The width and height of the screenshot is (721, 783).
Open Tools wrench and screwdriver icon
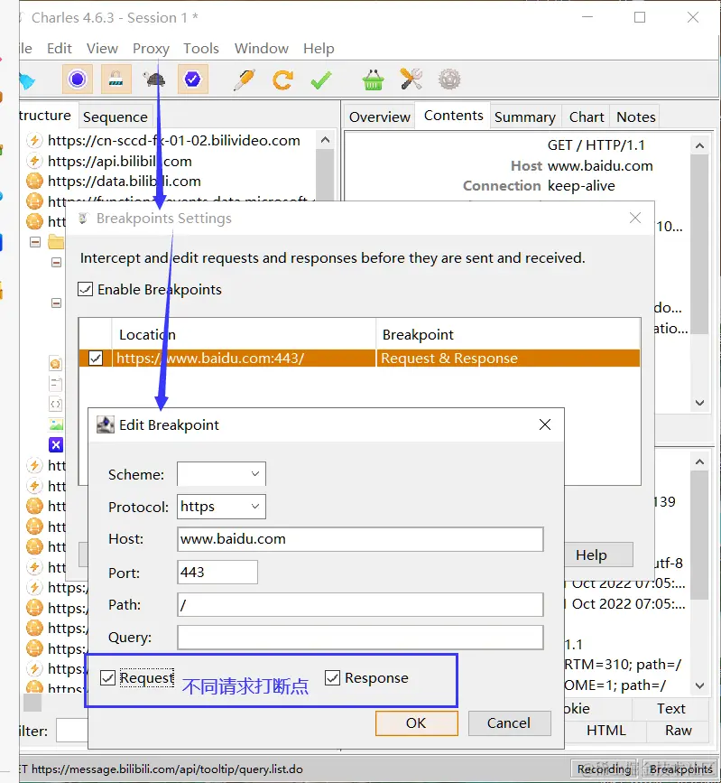(411, 79)
